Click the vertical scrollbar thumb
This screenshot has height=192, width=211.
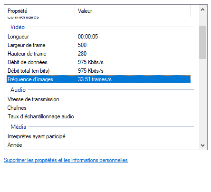coord(202,42)
